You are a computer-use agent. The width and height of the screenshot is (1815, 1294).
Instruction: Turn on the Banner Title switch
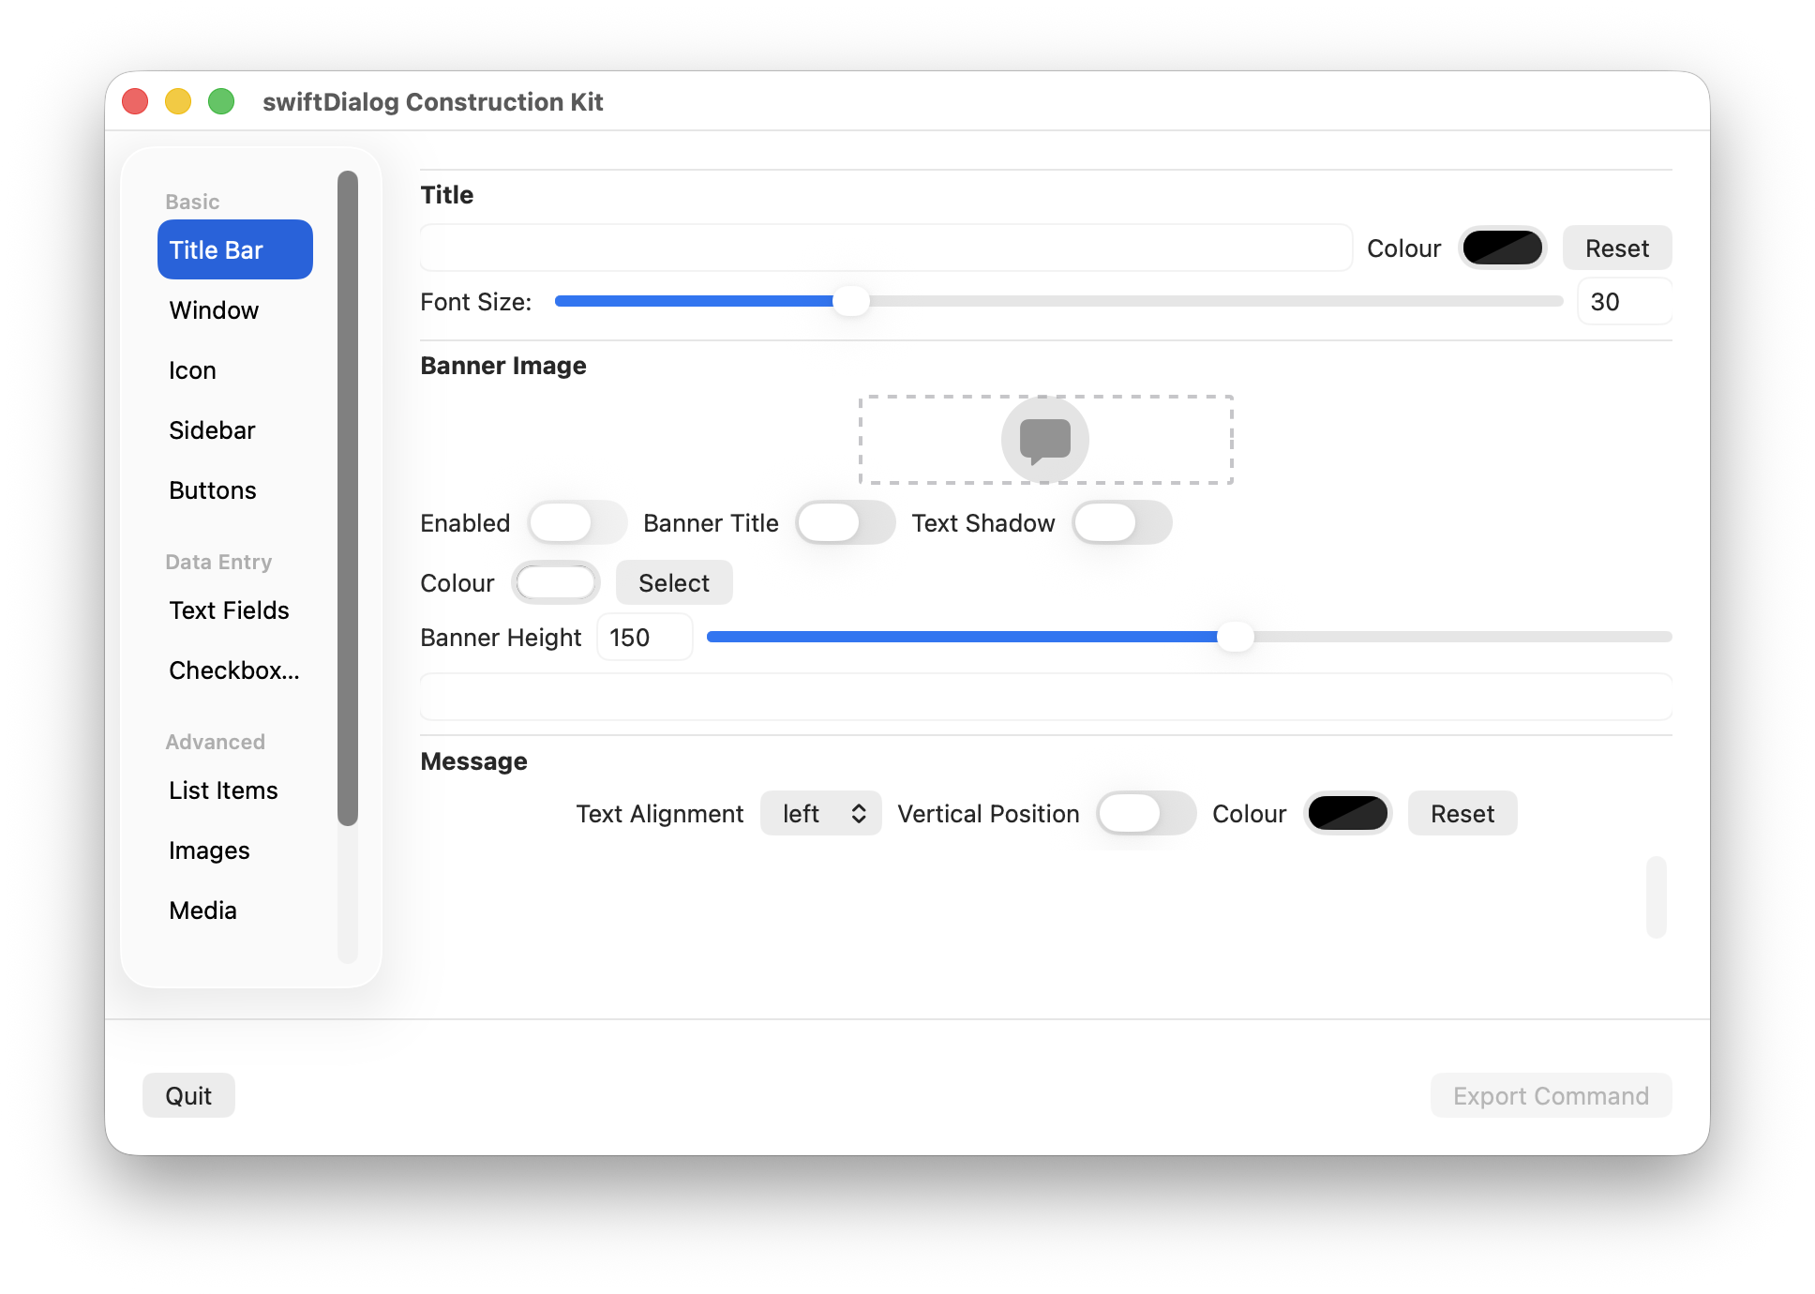pyautogui.click(x=844, y=523)
